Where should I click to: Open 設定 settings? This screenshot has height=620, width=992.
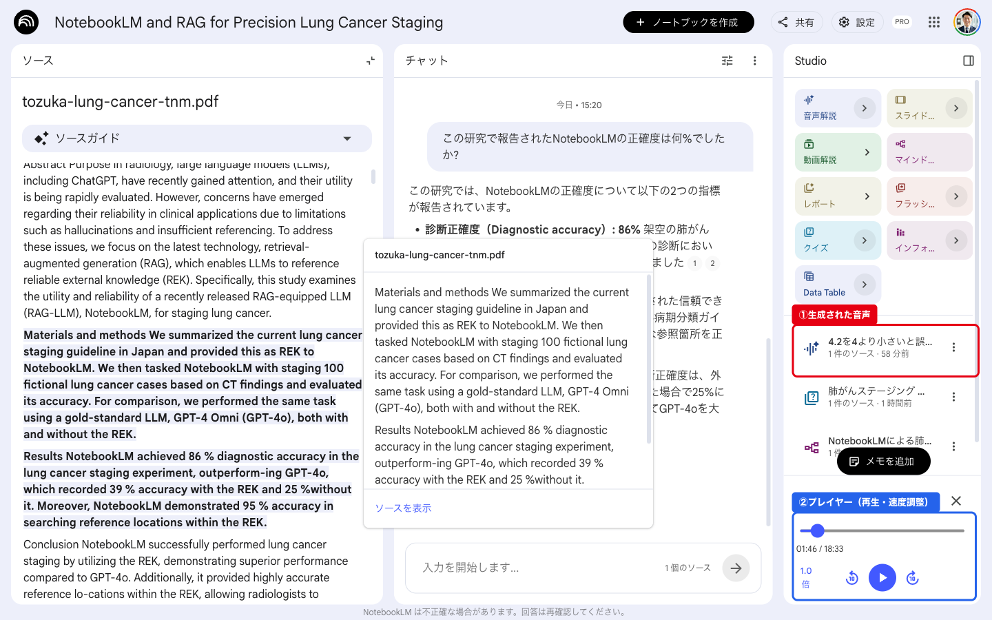coord(857,22)
